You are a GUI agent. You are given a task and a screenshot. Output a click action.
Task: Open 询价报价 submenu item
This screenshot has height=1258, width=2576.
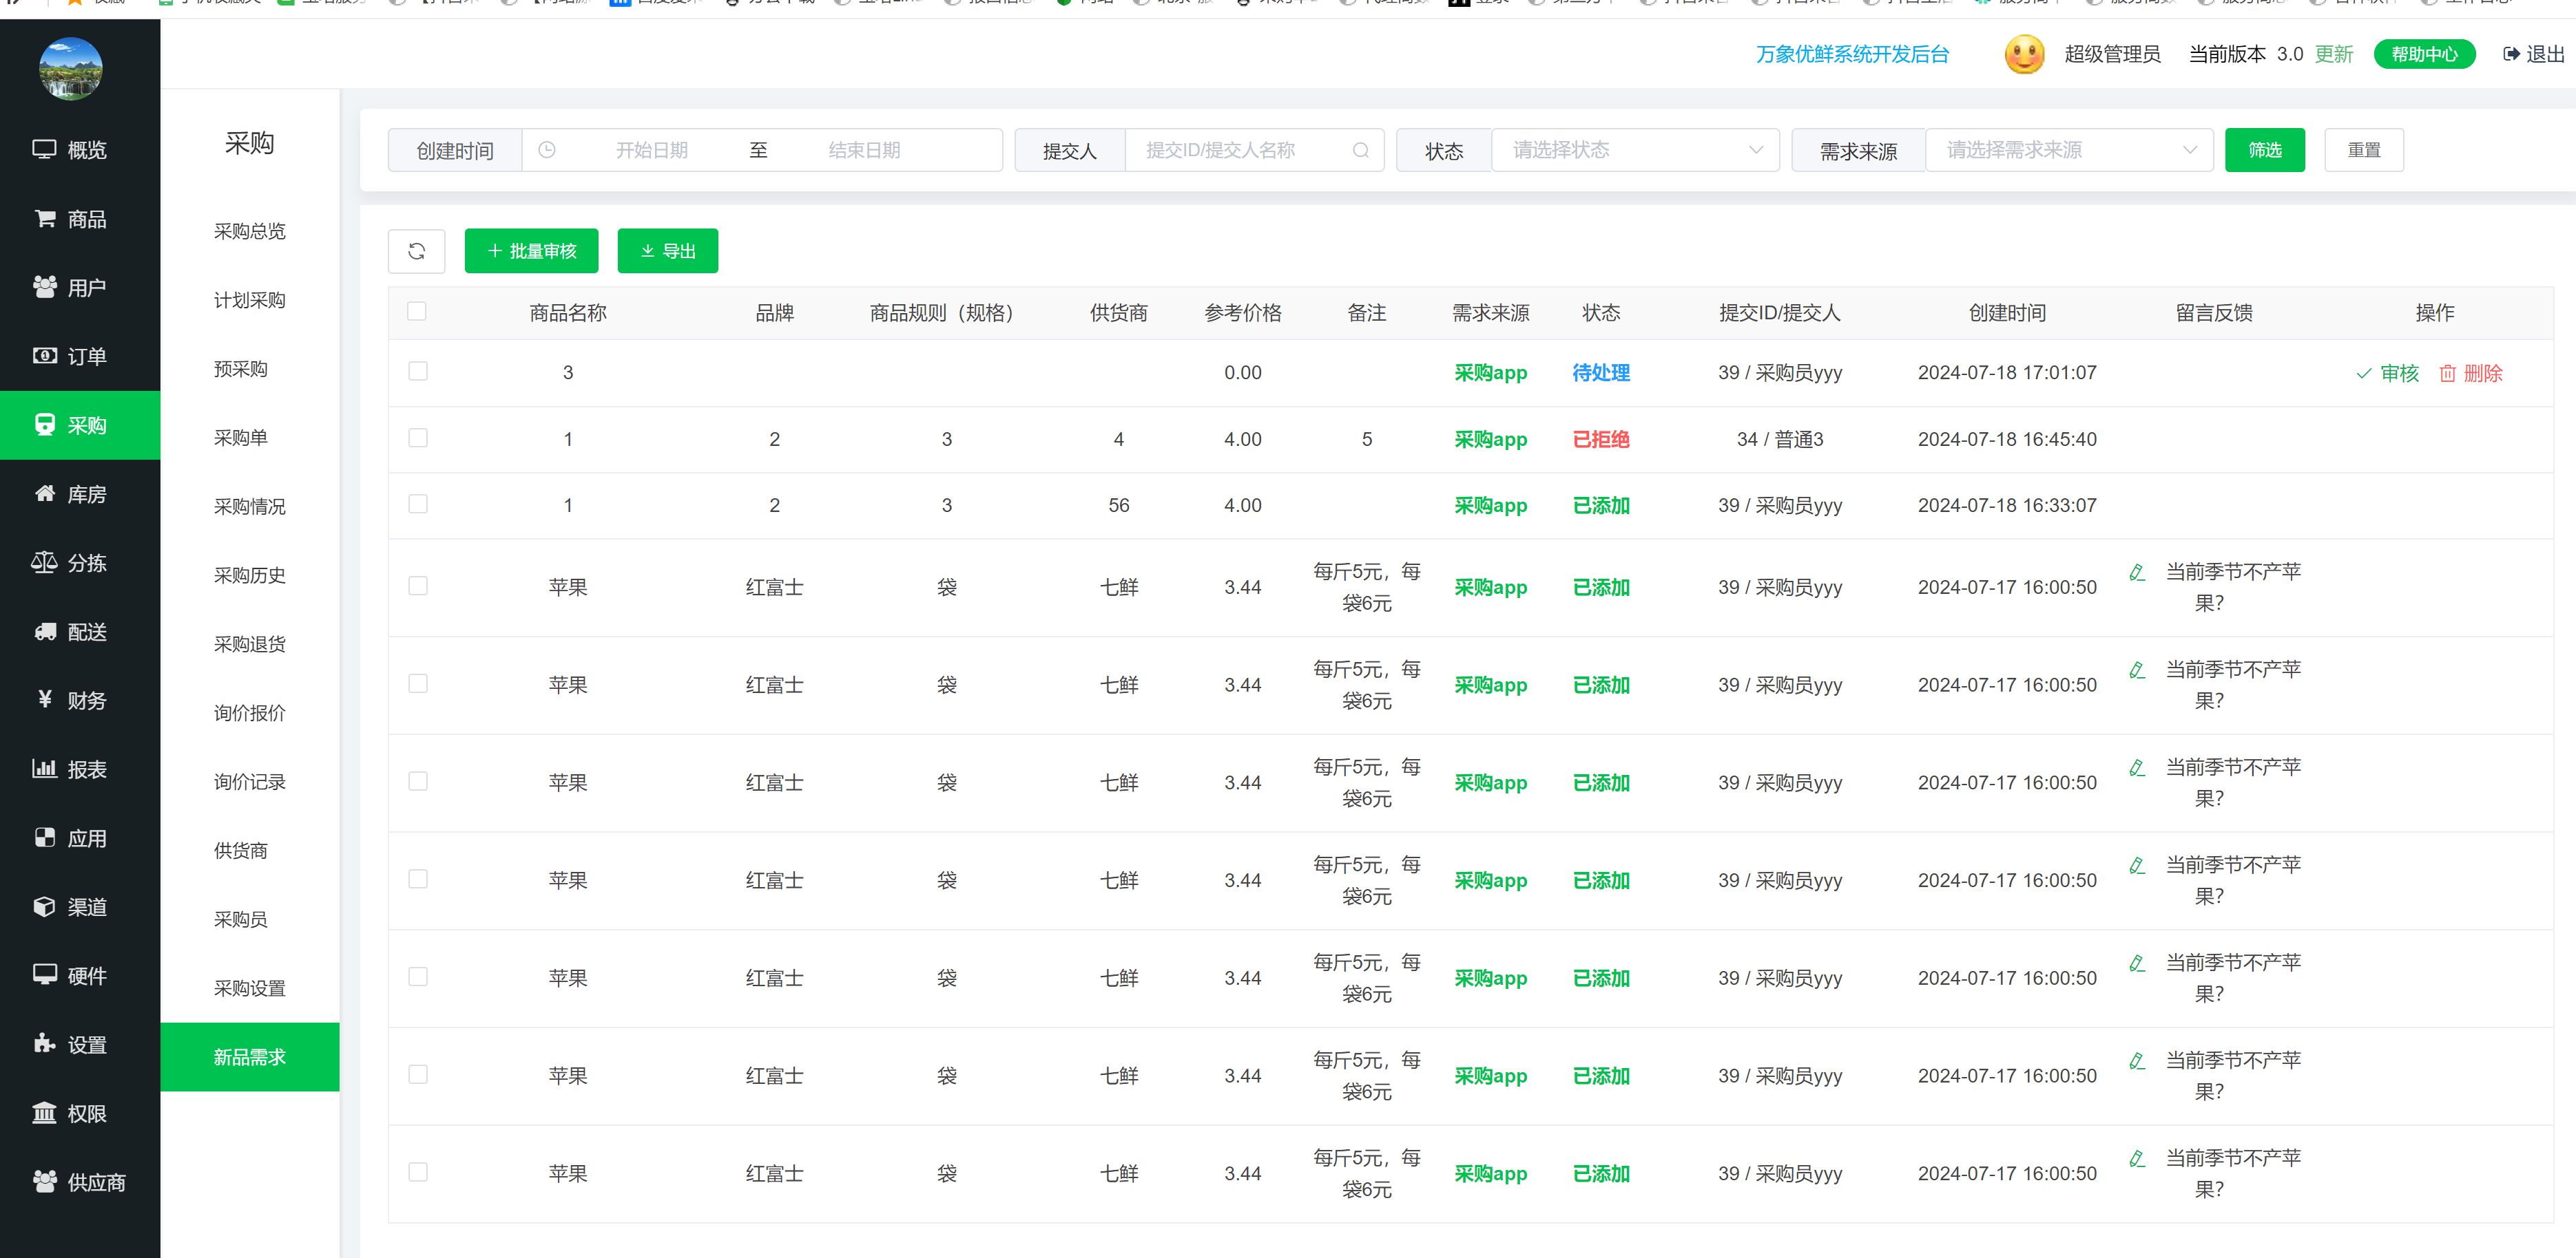tap(250, 712)
